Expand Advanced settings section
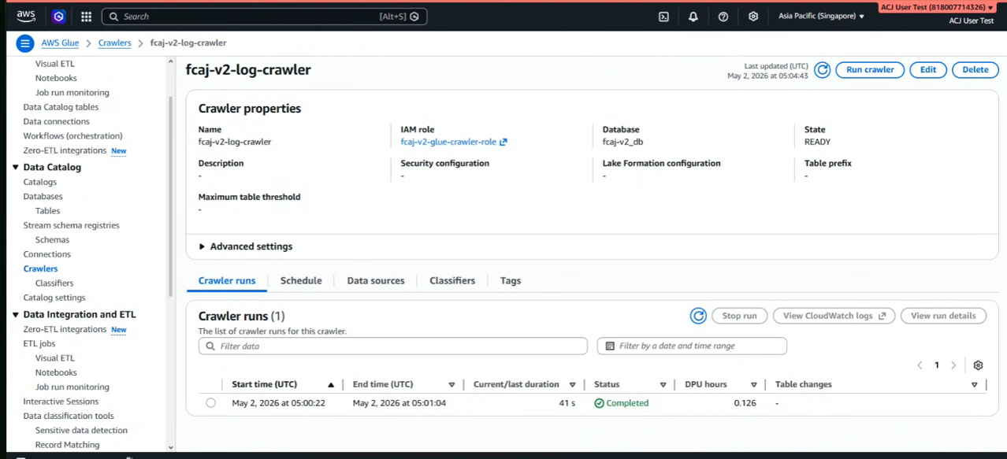The height and width of the screenshot is (459, 1007). pos(245,246)
